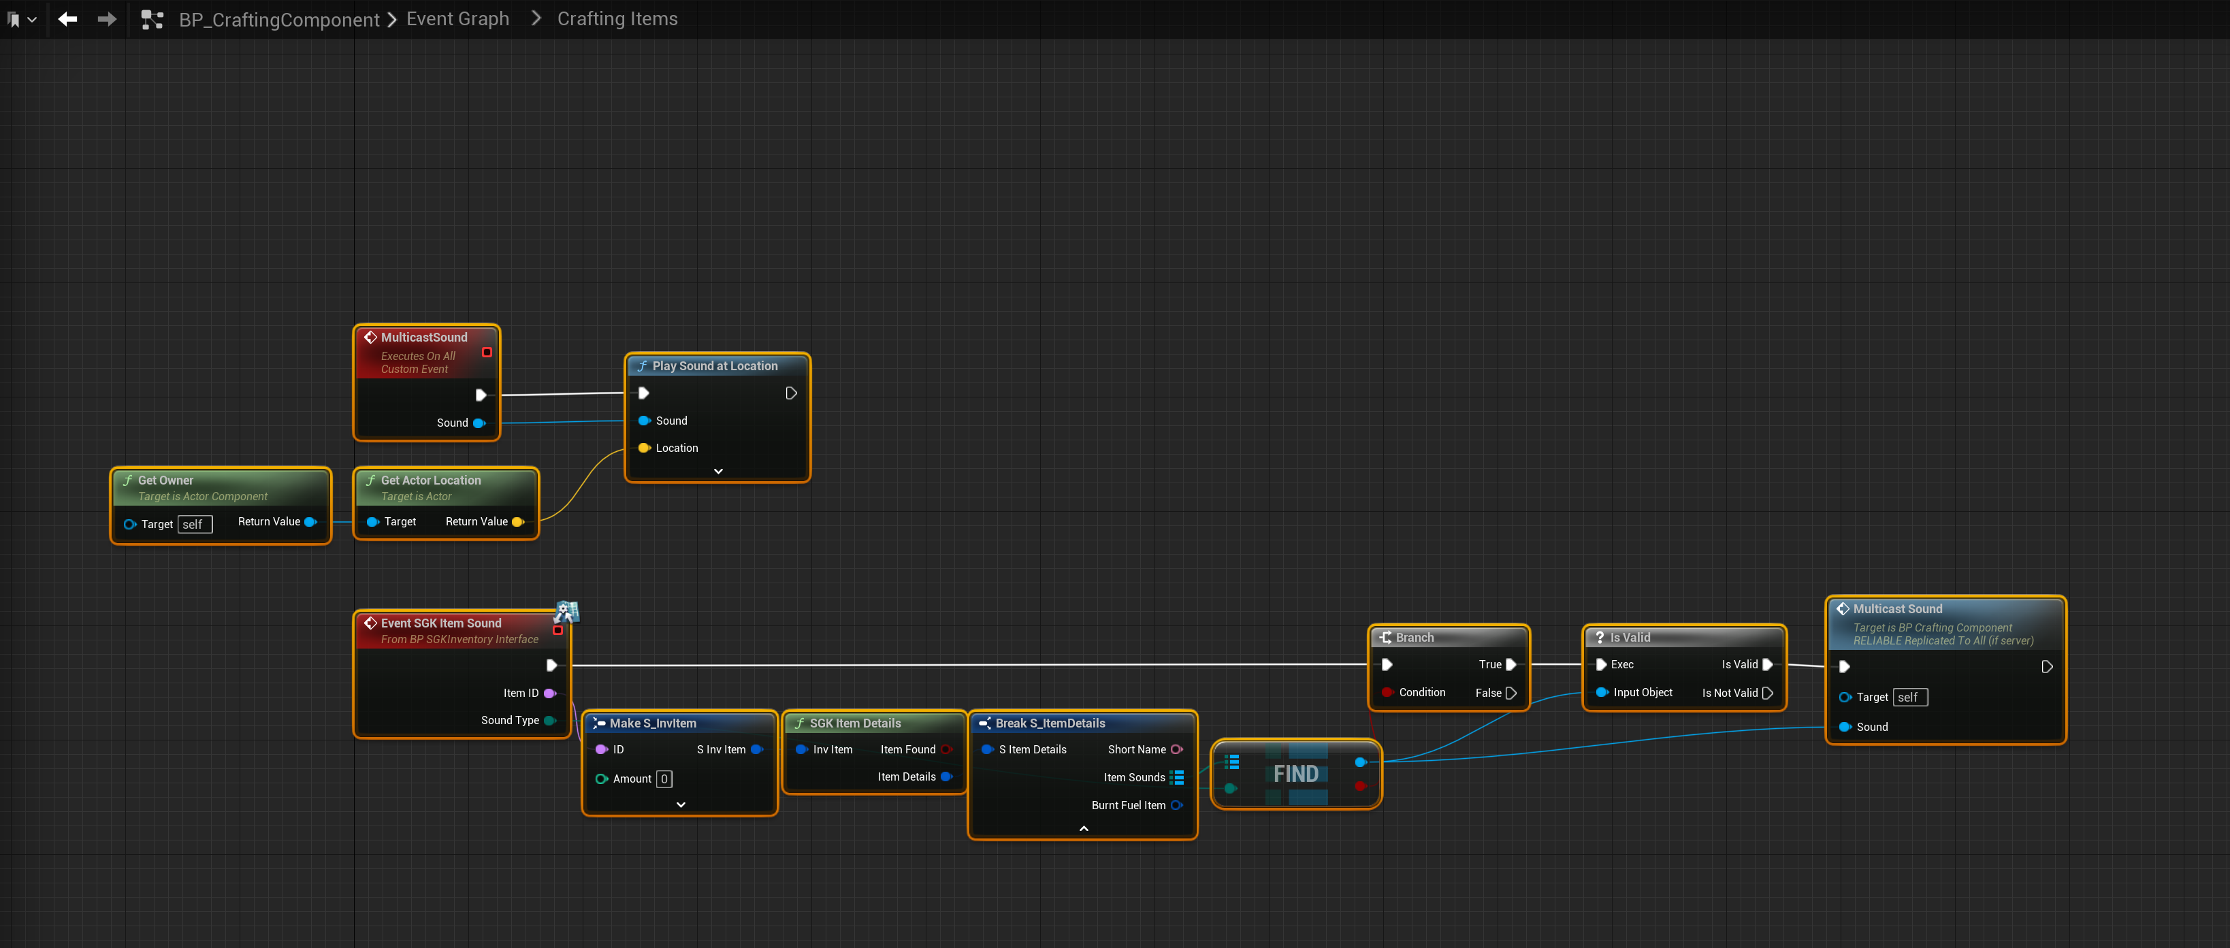This screenshot has height=948, width=2230.
Task: Expand Make S_InvItem node hidden pins
Action: [x=681, y=804]
